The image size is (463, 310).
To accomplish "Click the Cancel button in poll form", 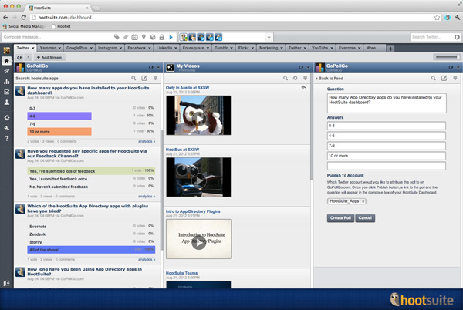I will pos(365,218).
